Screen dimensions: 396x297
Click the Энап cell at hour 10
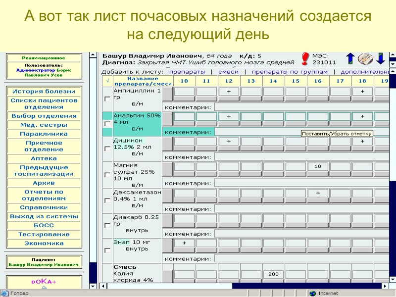184,243
